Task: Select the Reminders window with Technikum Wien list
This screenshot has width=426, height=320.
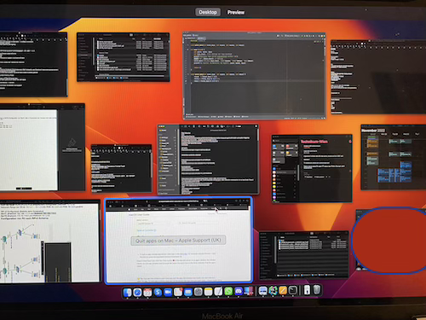Action: point(312,169)
